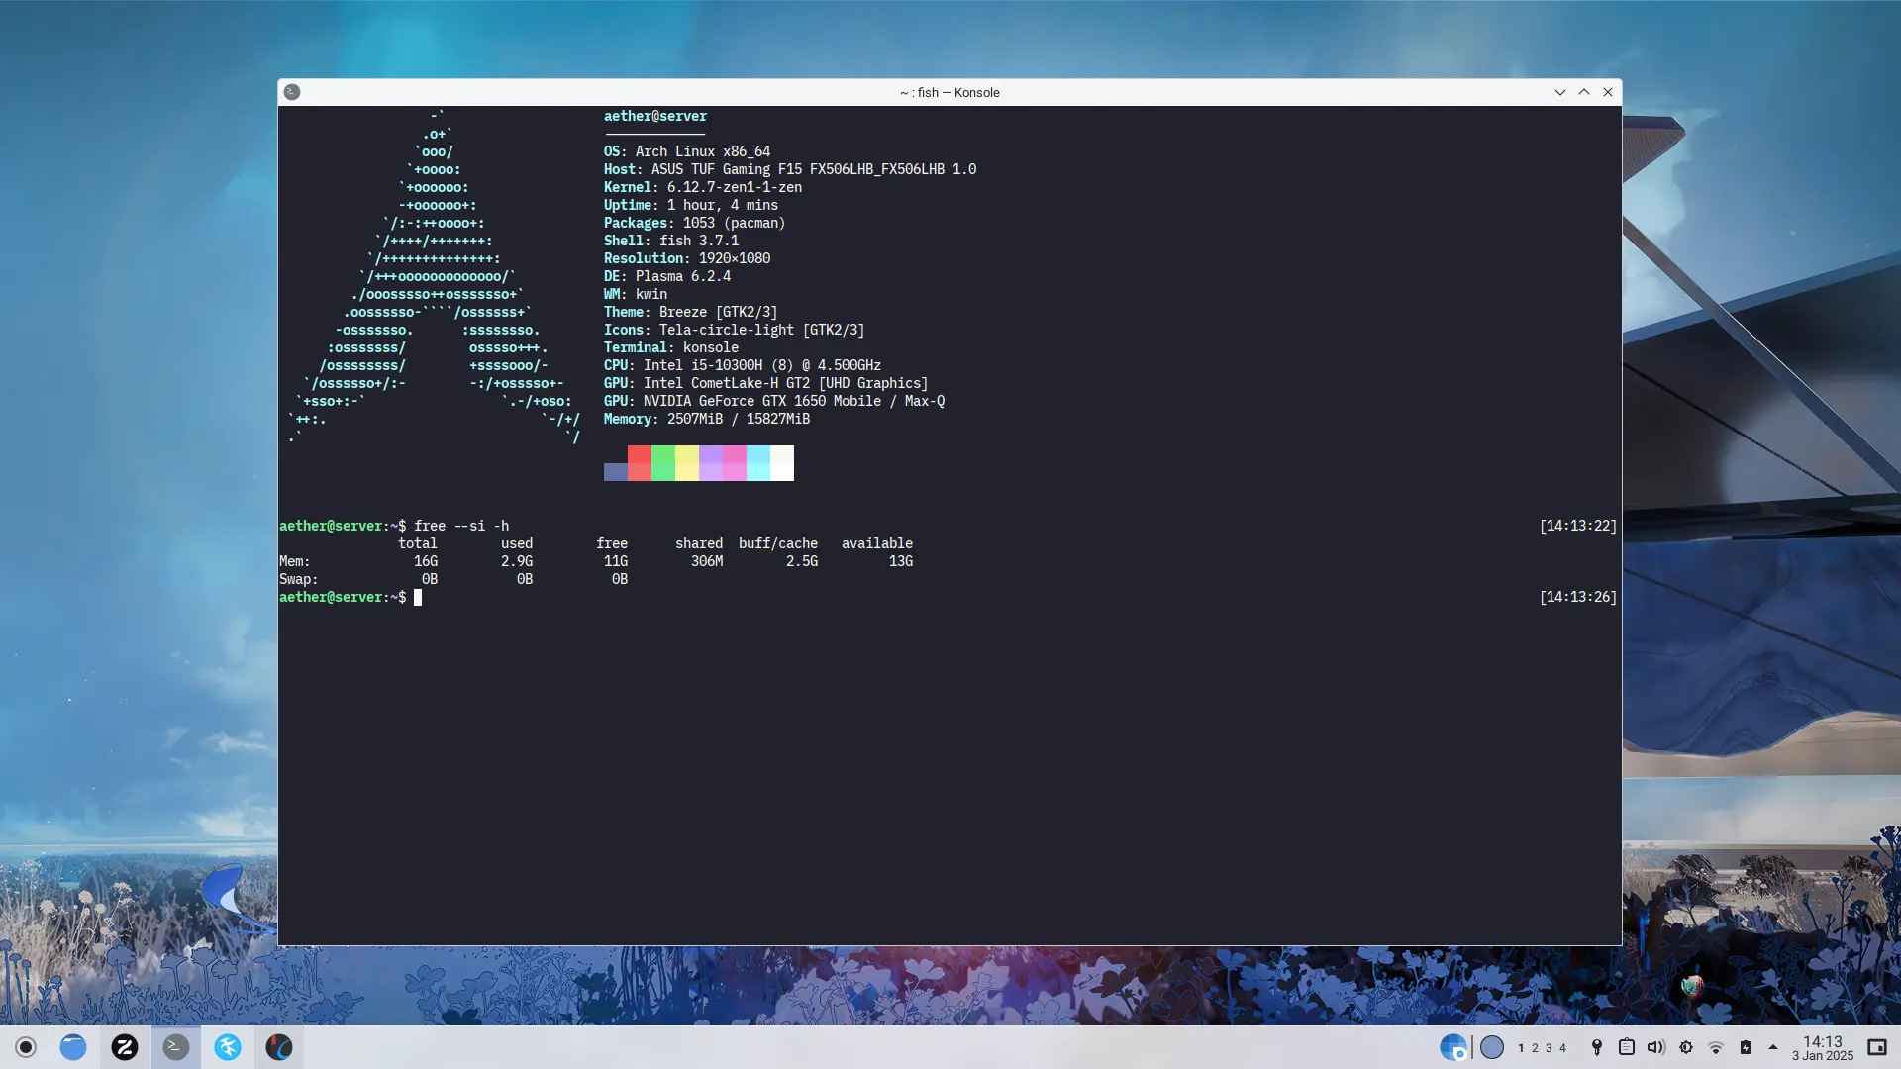Open the blue bird app icon in taskbar
Viewport: 1901px width, 1069px height.
228,1047
